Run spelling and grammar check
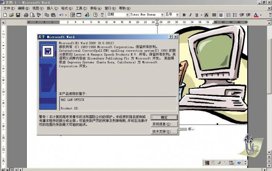The height and width of the screenshot is (171, 272). [38, 15]
